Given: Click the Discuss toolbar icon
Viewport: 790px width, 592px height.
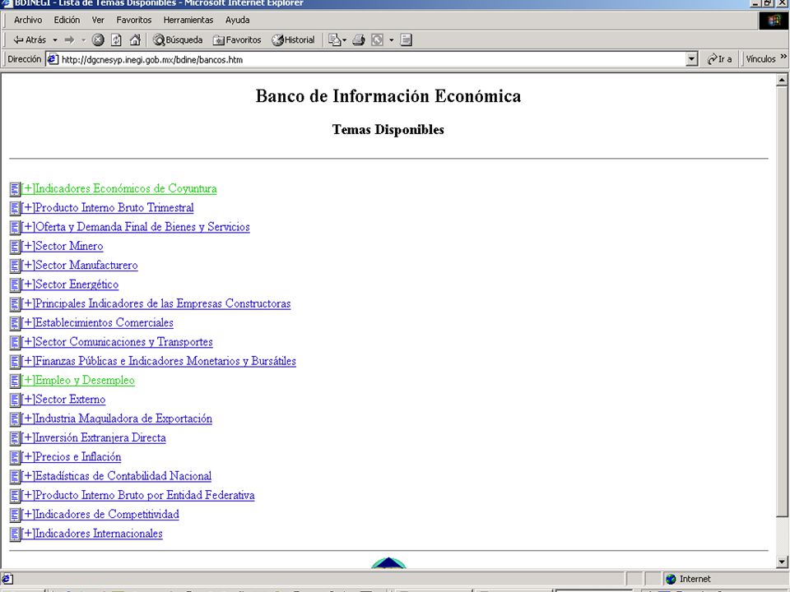Looking at the screenshot, I should [407, 39].
